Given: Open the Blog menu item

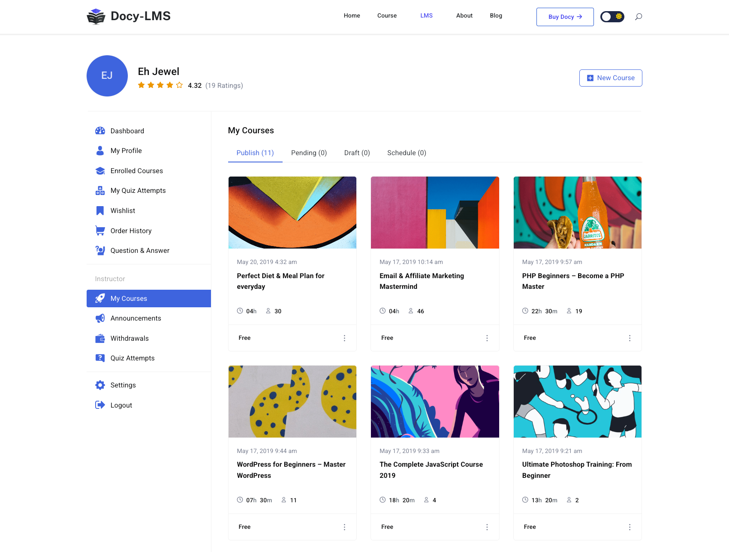Looking at the screenshot, I should (x=496, y=16).
